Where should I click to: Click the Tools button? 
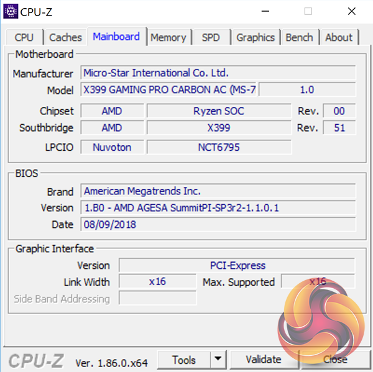click(x=183, y=360)
